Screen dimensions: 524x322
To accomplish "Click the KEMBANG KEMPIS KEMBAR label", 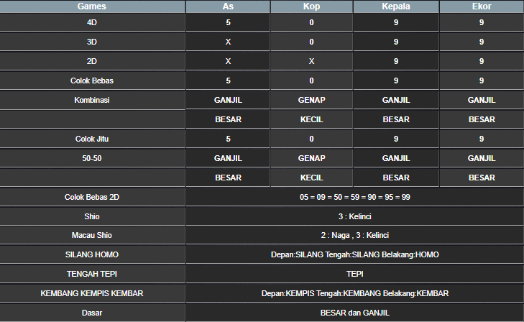I will (92, 293).
